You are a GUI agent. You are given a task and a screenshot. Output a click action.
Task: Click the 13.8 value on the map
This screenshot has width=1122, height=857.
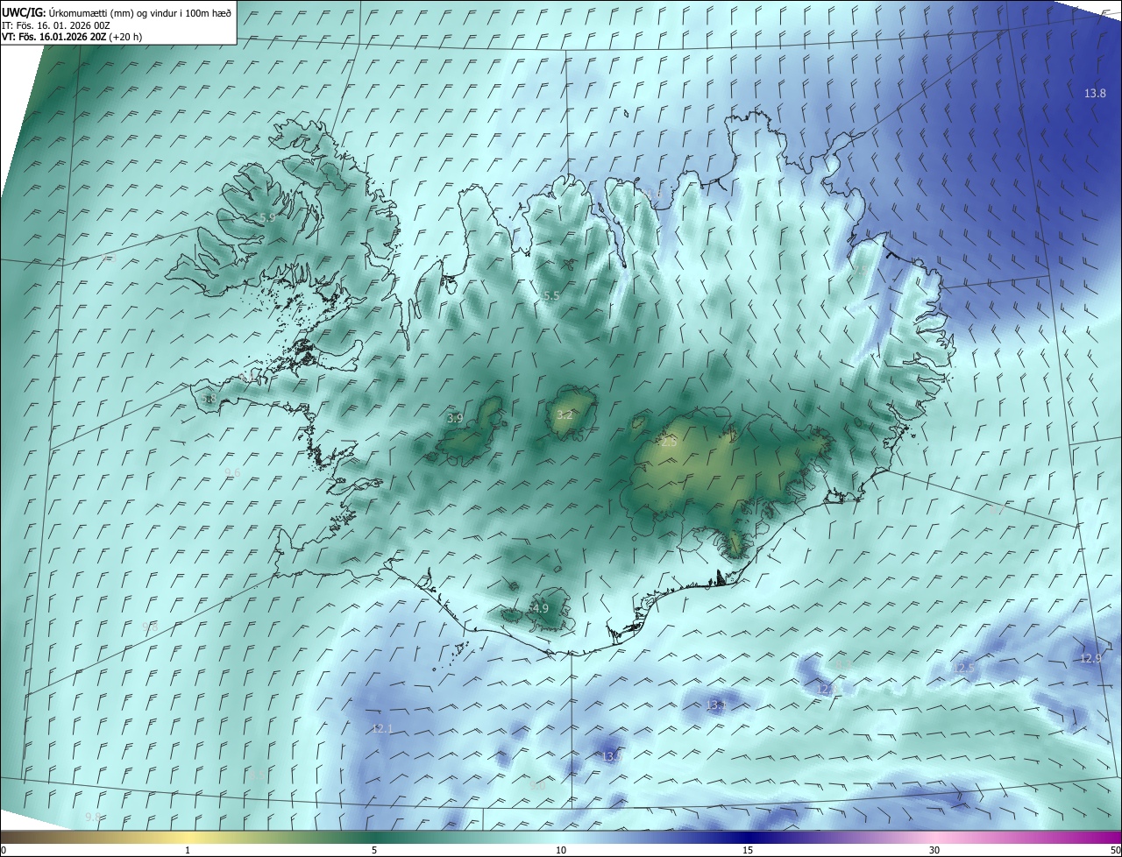pyautogui.click(x=1095, y=93)
